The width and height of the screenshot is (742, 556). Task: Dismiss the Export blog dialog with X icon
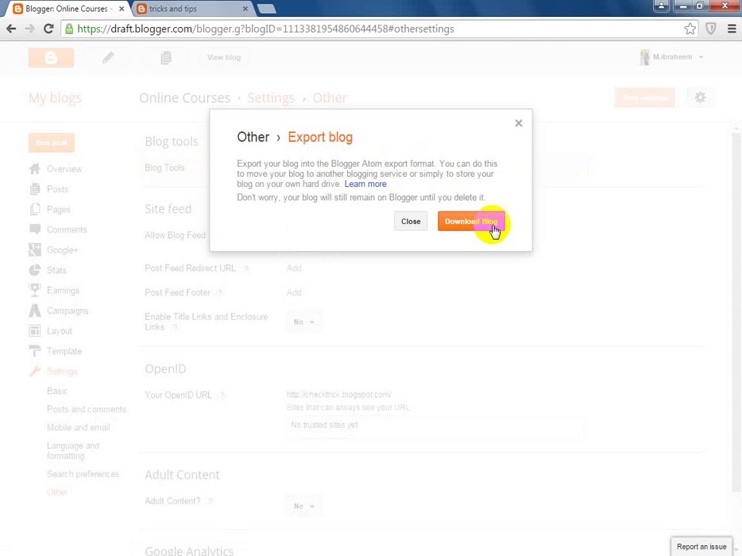pyautogui.click(x=519, y=124)
